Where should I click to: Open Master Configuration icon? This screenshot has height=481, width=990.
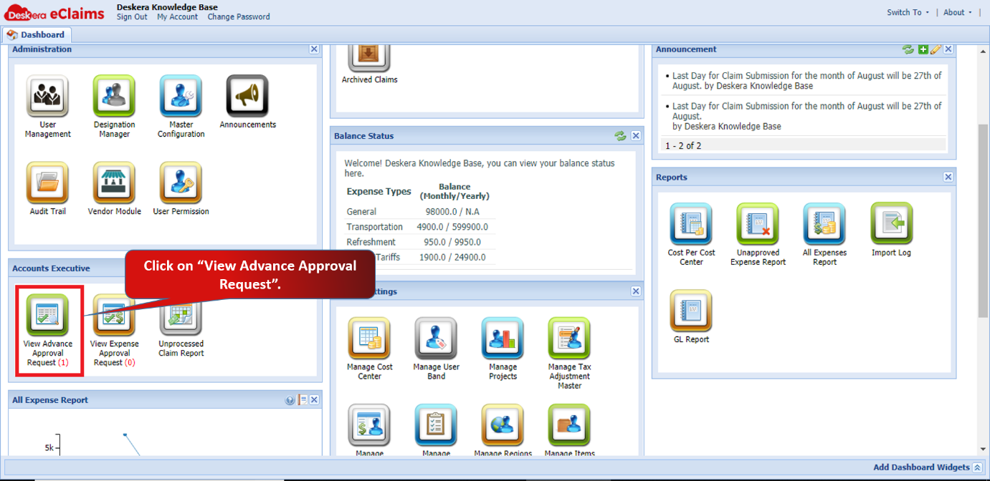pyautogui.click(x=181, y=96)
